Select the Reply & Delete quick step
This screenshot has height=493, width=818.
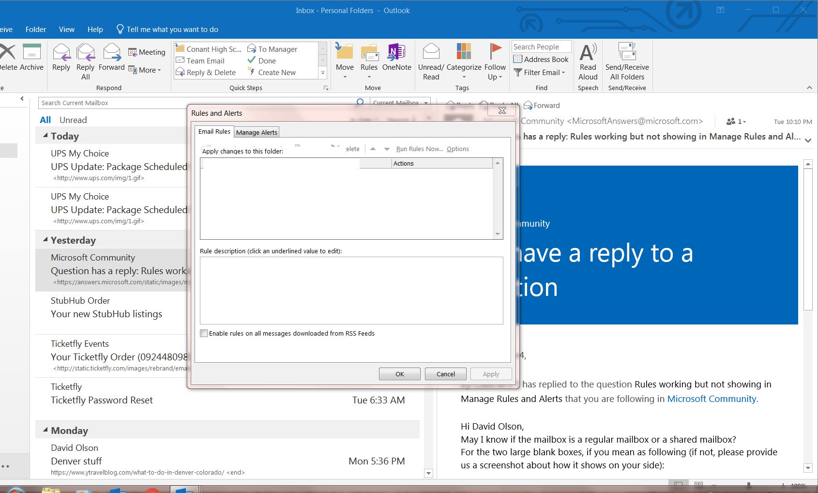coord(206,72)
